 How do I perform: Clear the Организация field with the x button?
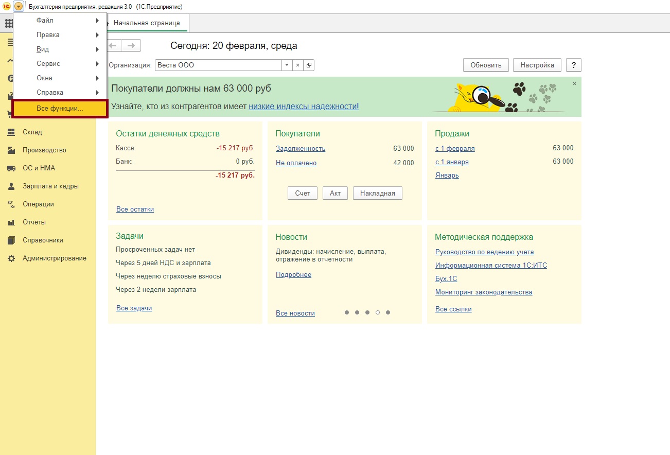point(298,65)
